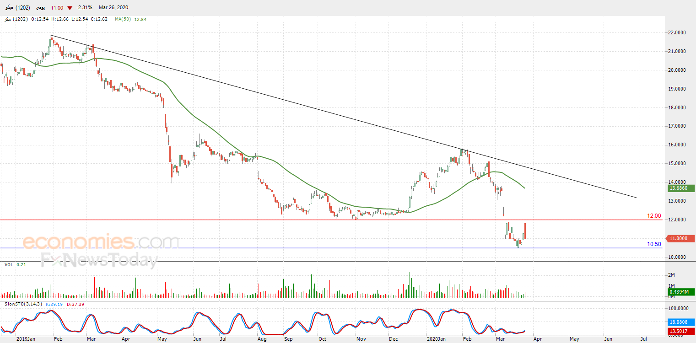Click the economies.com watermark link

[101, 241]
